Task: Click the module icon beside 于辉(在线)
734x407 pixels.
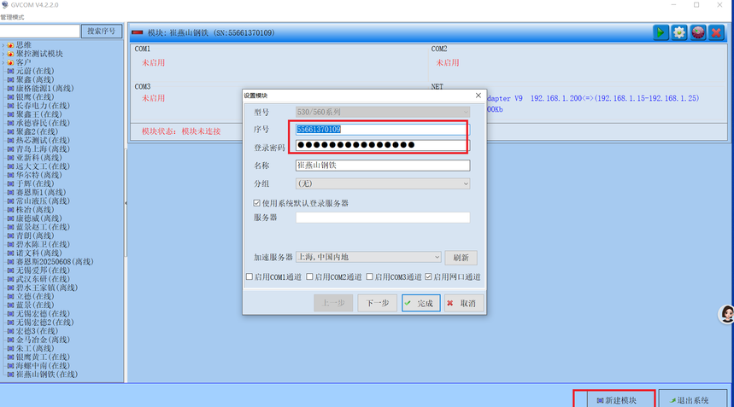Action: coord(10,183)
